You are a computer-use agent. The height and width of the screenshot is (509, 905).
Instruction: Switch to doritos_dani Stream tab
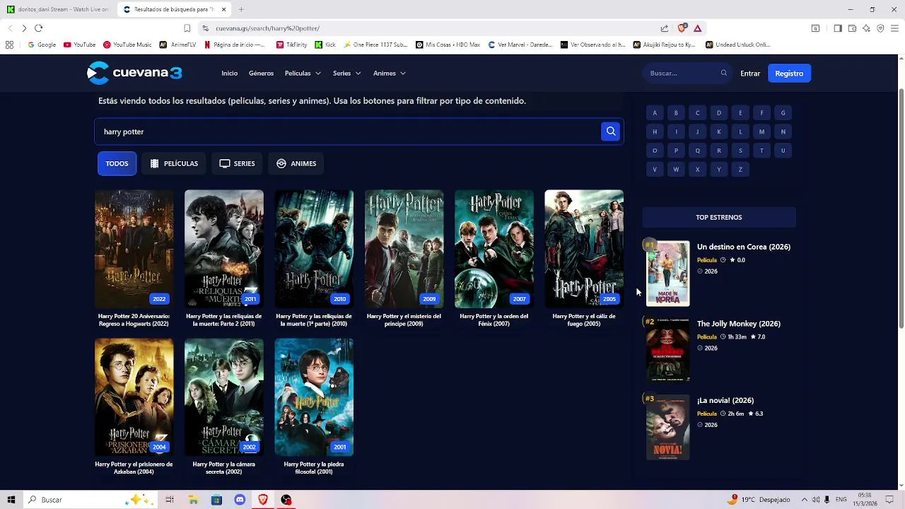click(58, 9)
